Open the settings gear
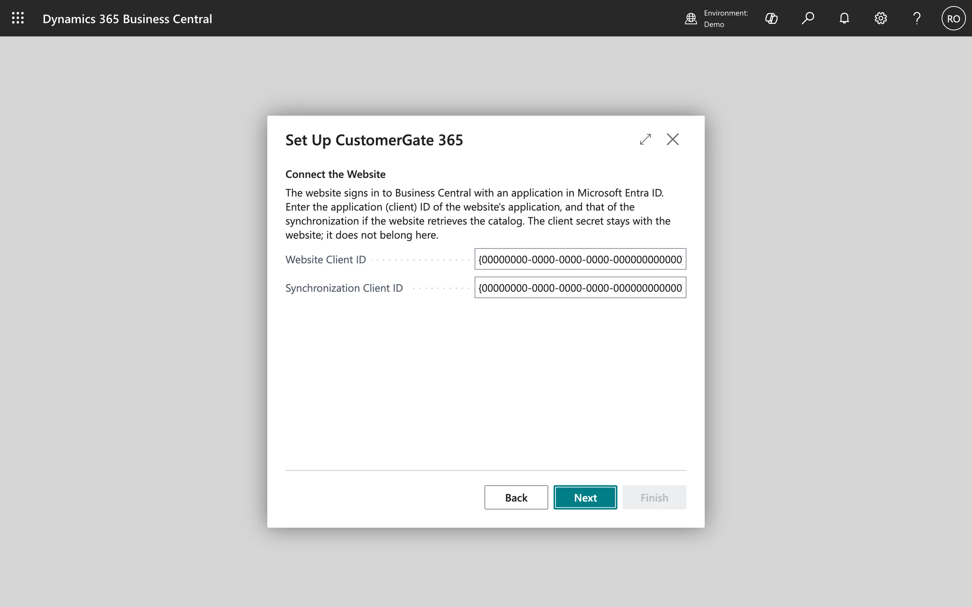This screenshot has width=972, height=607. pyautogui.click(x=880, y=19)
